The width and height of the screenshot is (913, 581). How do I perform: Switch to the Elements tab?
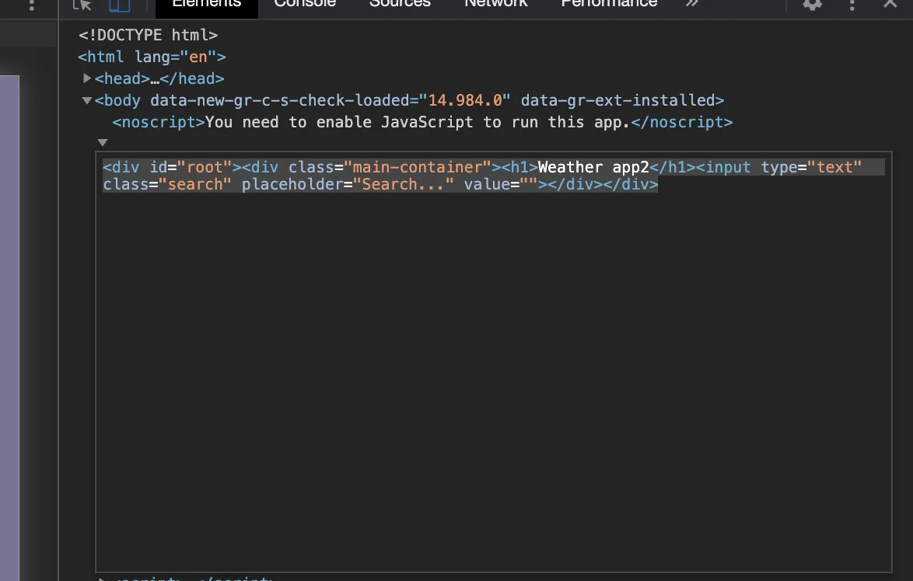pos(207,5)
